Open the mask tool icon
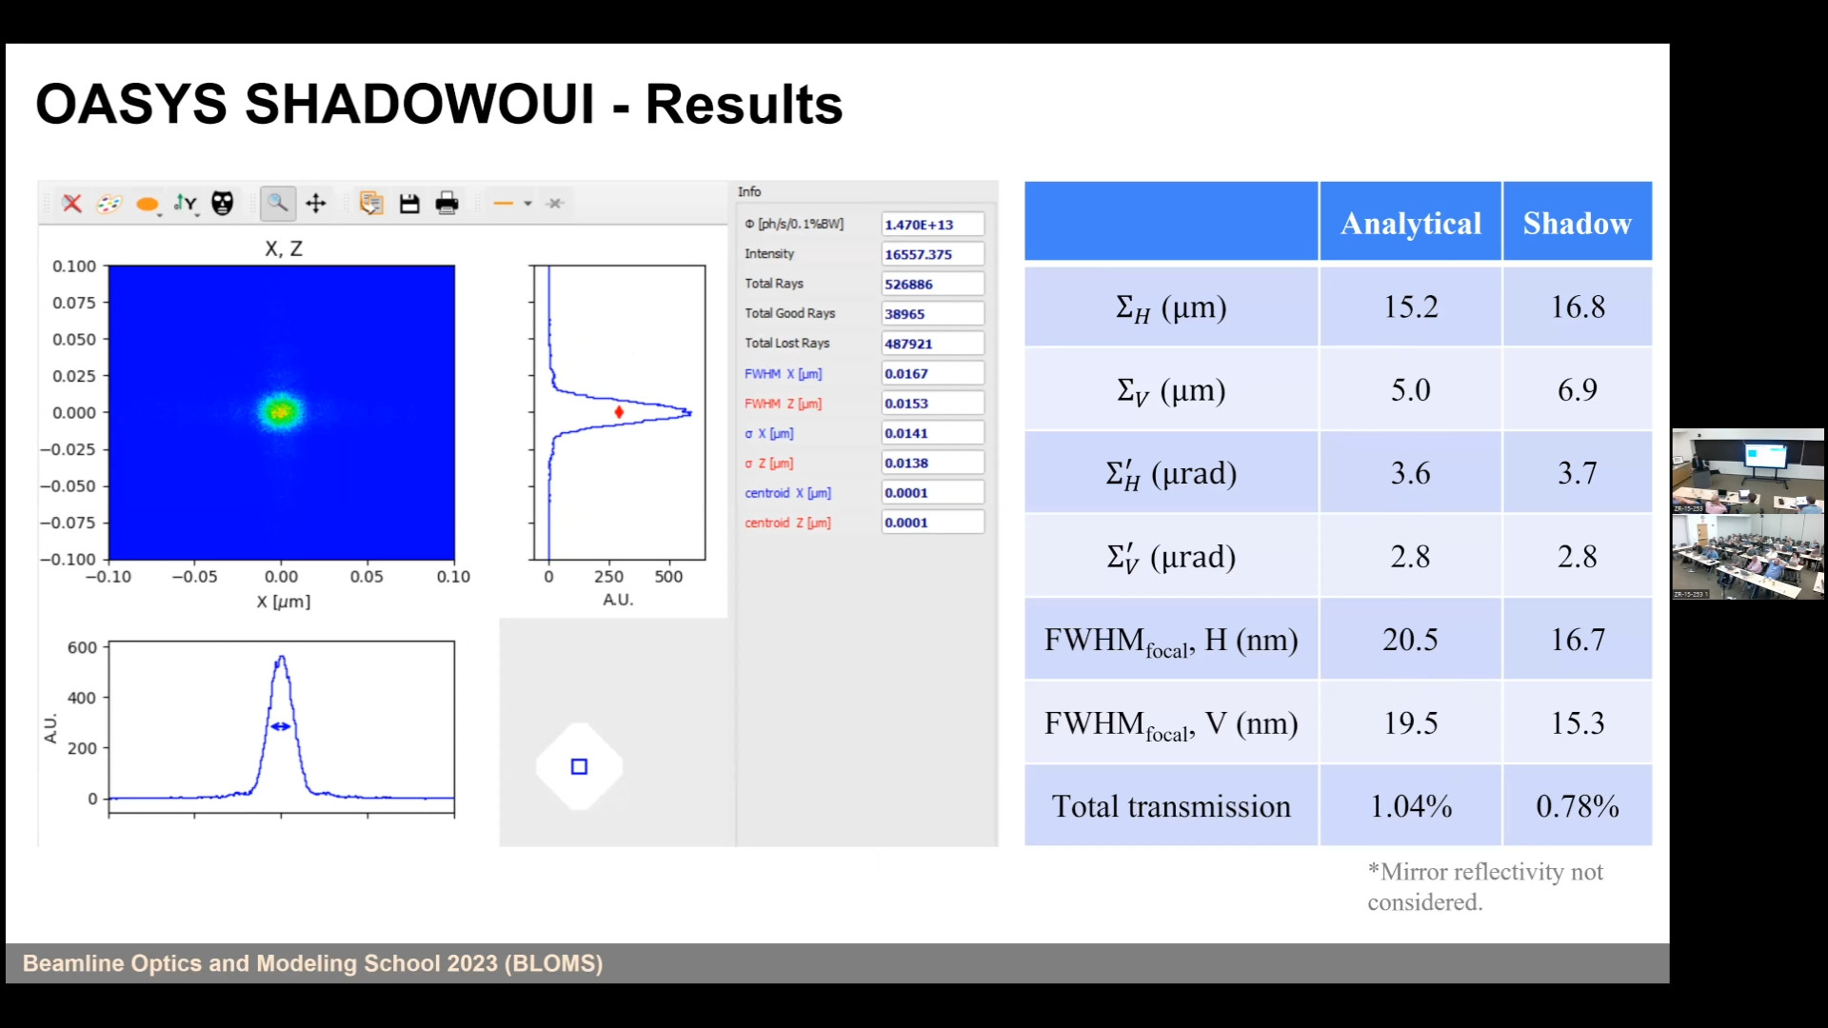This screenshot has width=1828, height=1028. click(223, 203)
